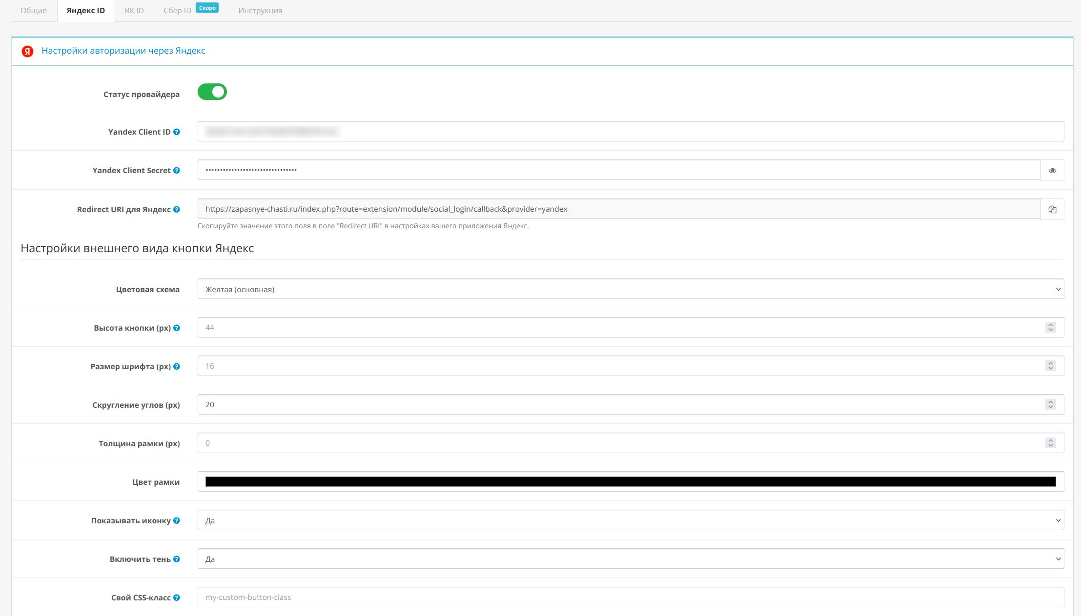
Task: Click the Цветовая схема label
Action: click(148, 289)
